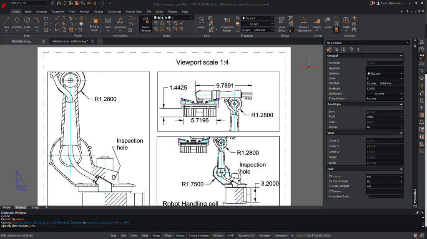Select the Arc draw tool
This screenshot has height=239, width=427.
[x=37, y=22]
